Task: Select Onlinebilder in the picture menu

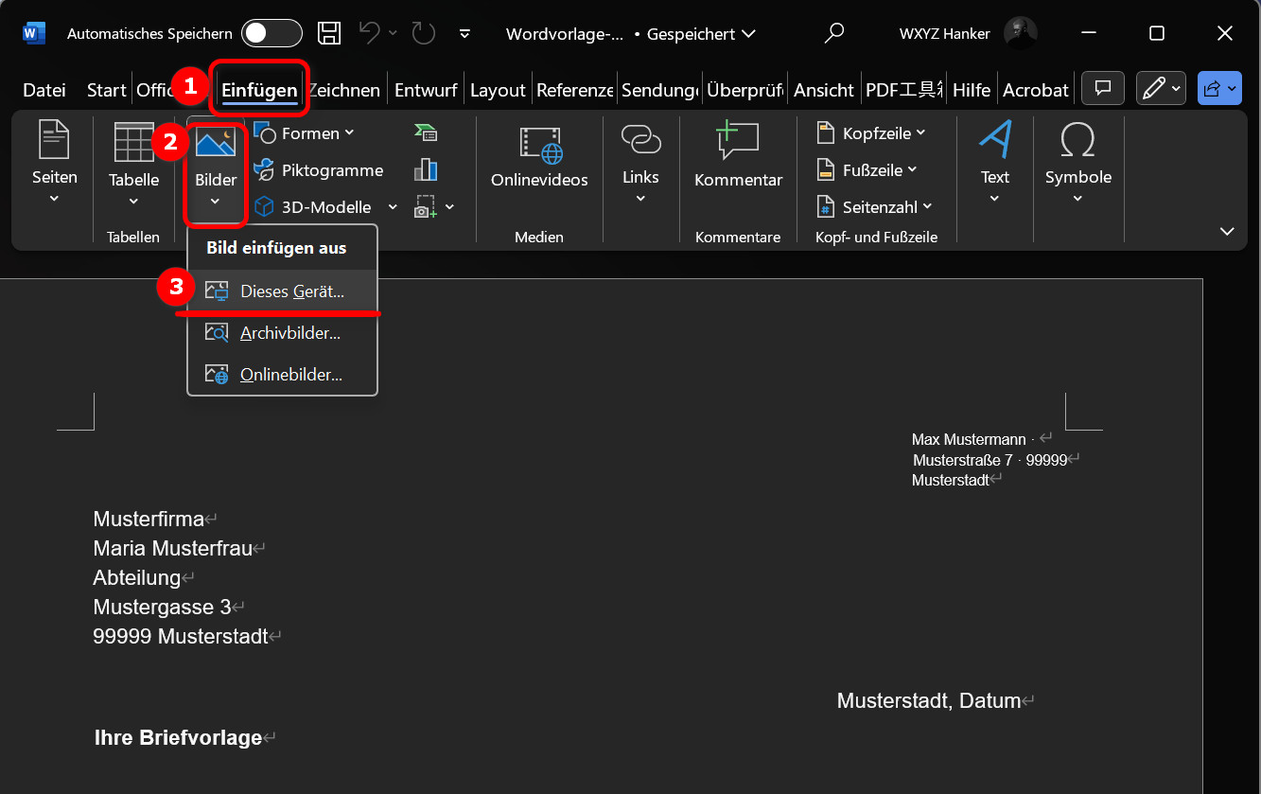Action: click(x=289, y=374)
